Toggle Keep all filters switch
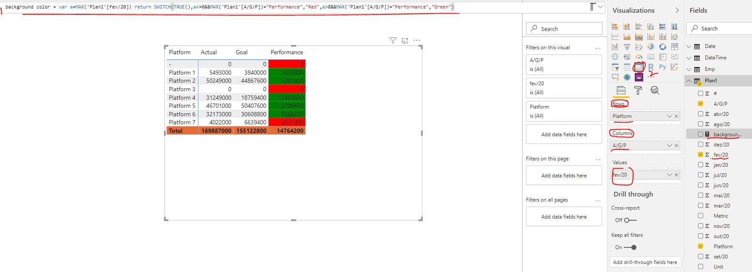Viewport: 752px width, 272px height. [x=630, y=247]
